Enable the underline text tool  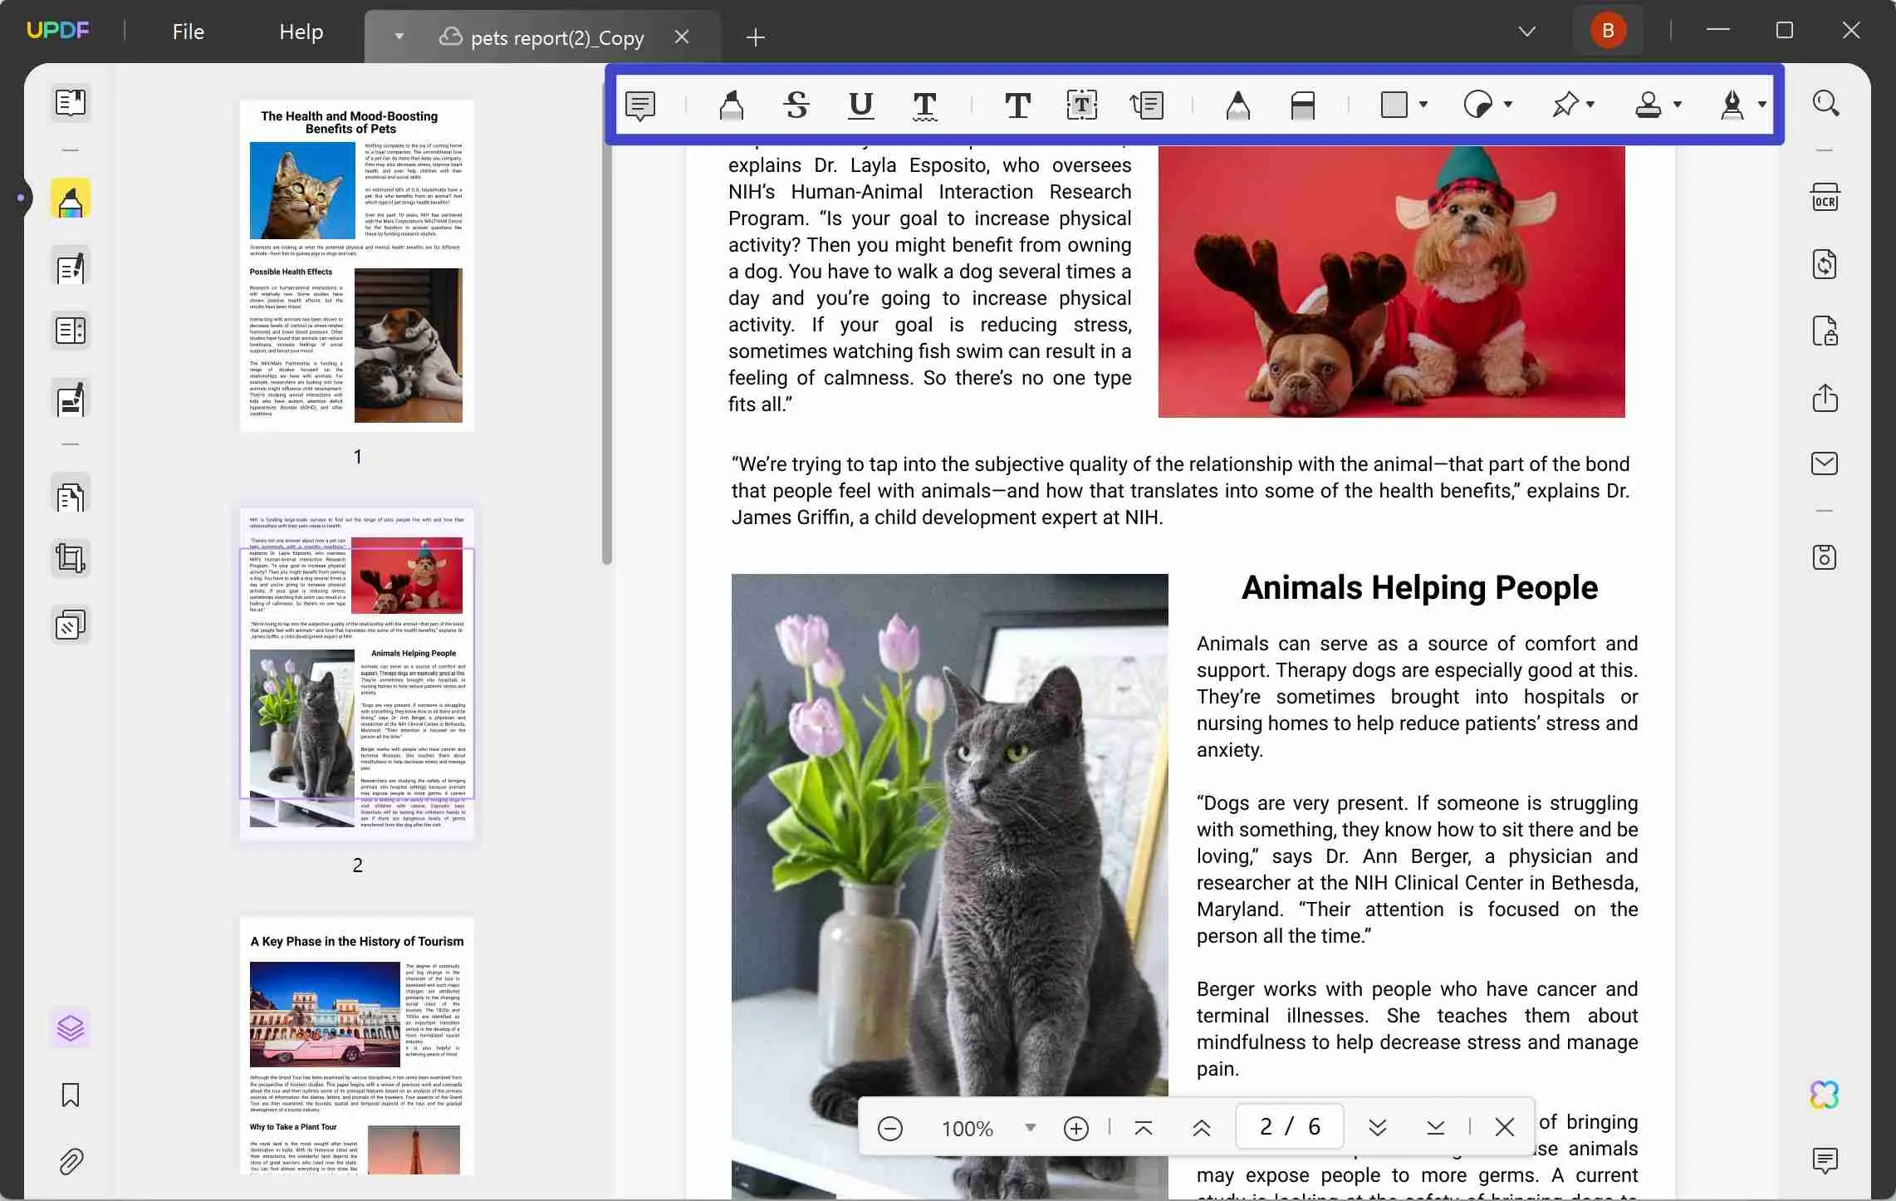tap(858, 104)
